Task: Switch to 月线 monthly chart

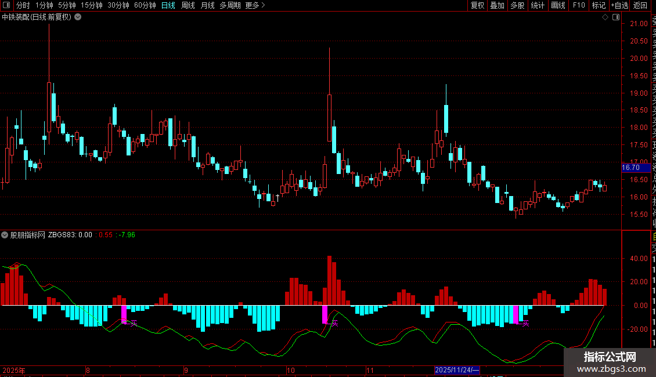Action: point(207,5)
